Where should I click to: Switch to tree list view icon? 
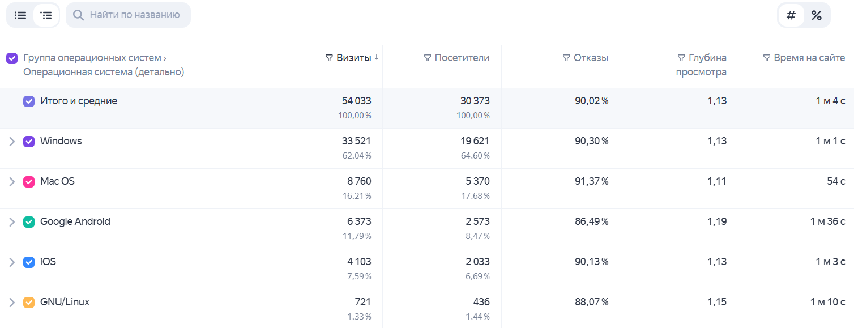point(46,15)
